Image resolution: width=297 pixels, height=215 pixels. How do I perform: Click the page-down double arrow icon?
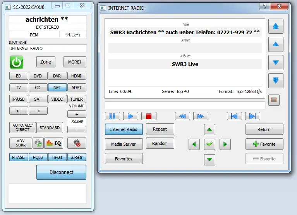(x=276, y=81)
